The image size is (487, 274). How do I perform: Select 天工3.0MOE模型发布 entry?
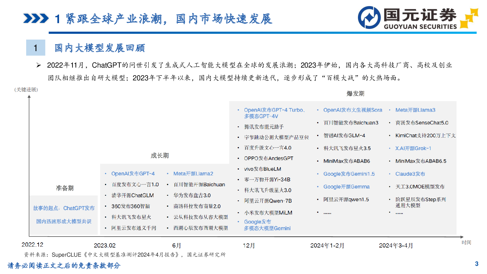pyautogui.click(x=420, y=187)
